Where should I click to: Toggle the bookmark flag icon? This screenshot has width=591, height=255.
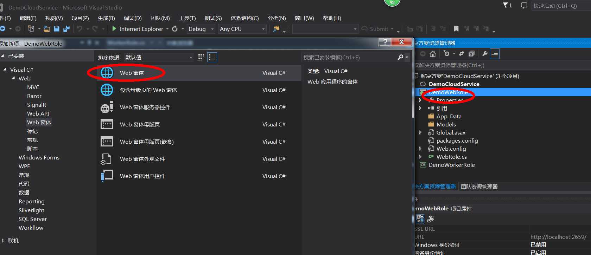click(456, 29)
